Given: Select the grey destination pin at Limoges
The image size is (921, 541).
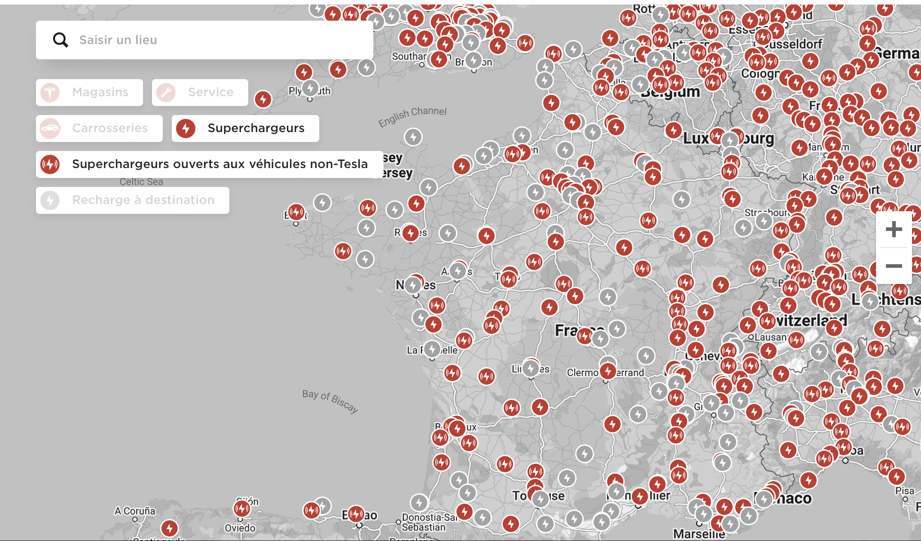Looking at the screenshot, I should coord(531,369).
